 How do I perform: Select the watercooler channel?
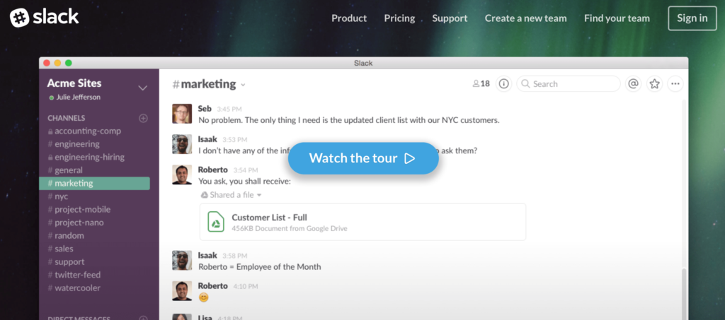(77, 288)
